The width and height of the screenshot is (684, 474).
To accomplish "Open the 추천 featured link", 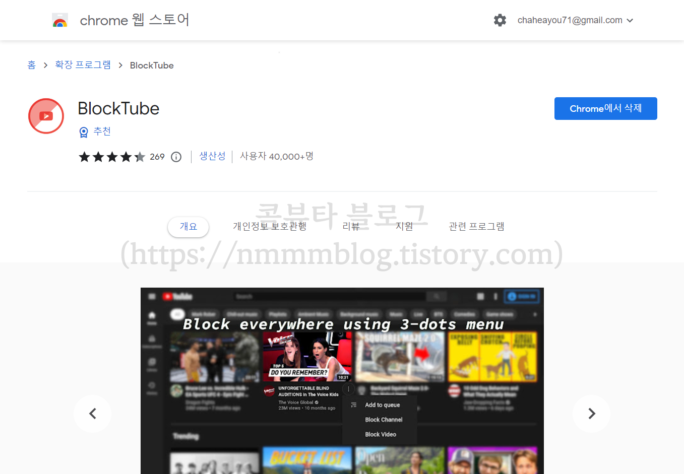I will [102, 131].
